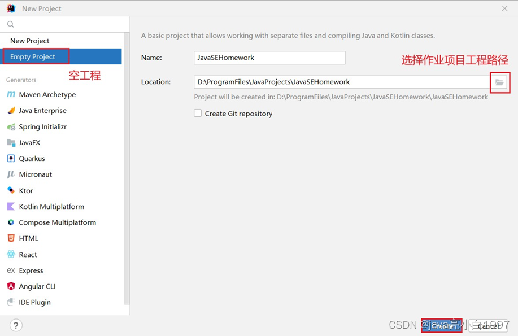This screenshot has width=518, height=336.
Task: Click the JavaFX folder icon
Action: pos(11,143)
